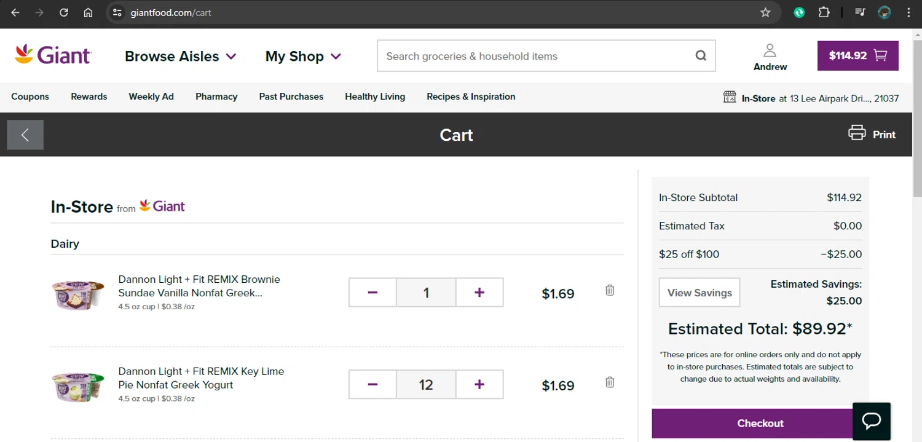Click the search magnifier icon

[701, 56]
